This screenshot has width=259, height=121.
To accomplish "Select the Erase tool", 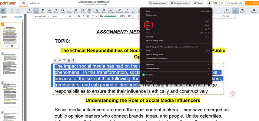I will tap(56, 11).
